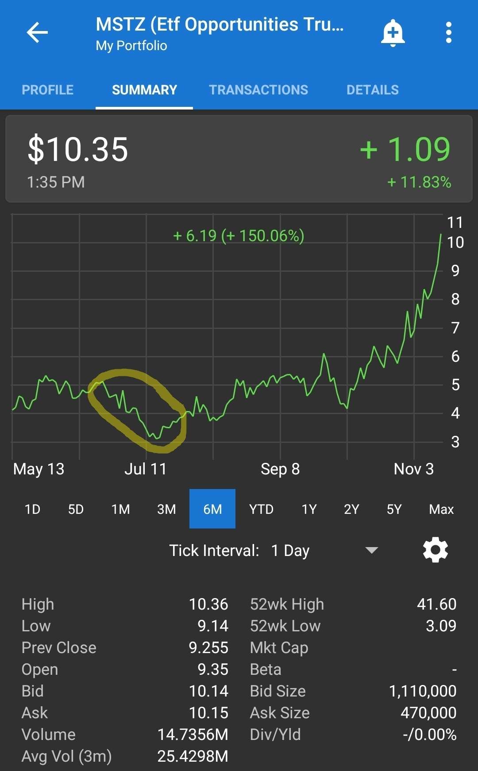Show the Max chart range
The width and height of the screenshot is (478, 771).
tap(441, 509)
